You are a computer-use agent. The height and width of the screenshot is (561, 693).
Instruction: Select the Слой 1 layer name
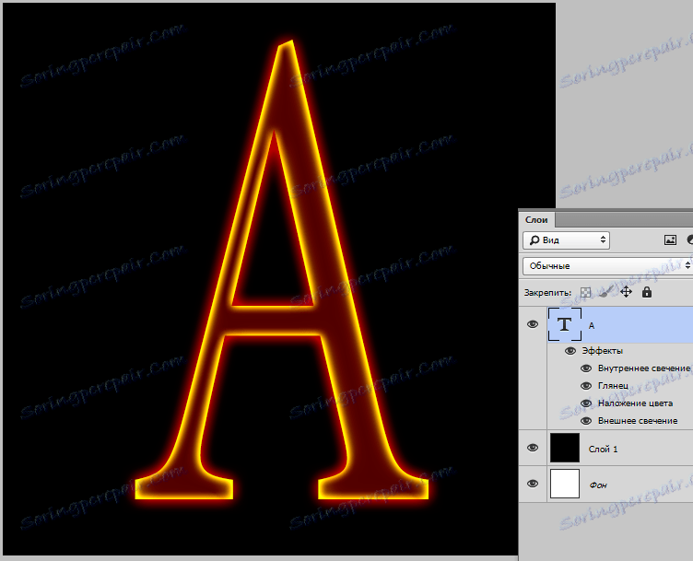(603, 450)
